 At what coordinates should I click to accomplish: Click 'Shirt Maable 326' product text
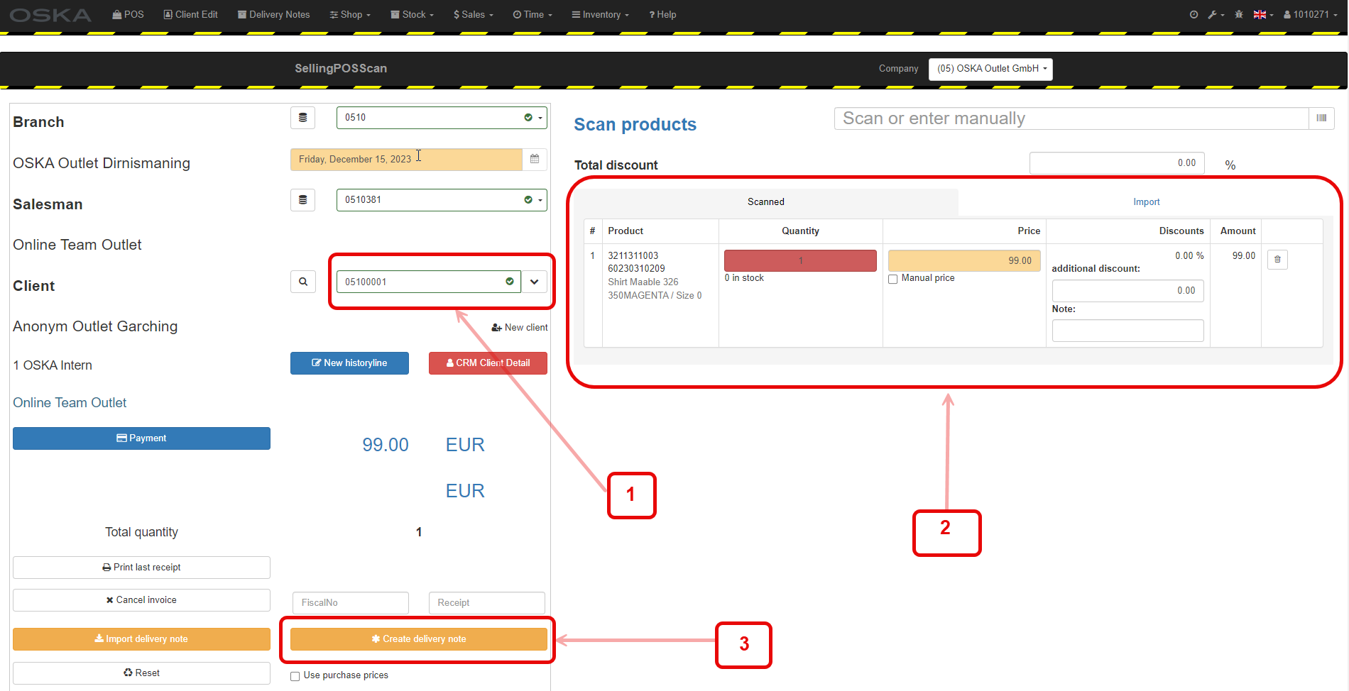[x=643, y=282]
